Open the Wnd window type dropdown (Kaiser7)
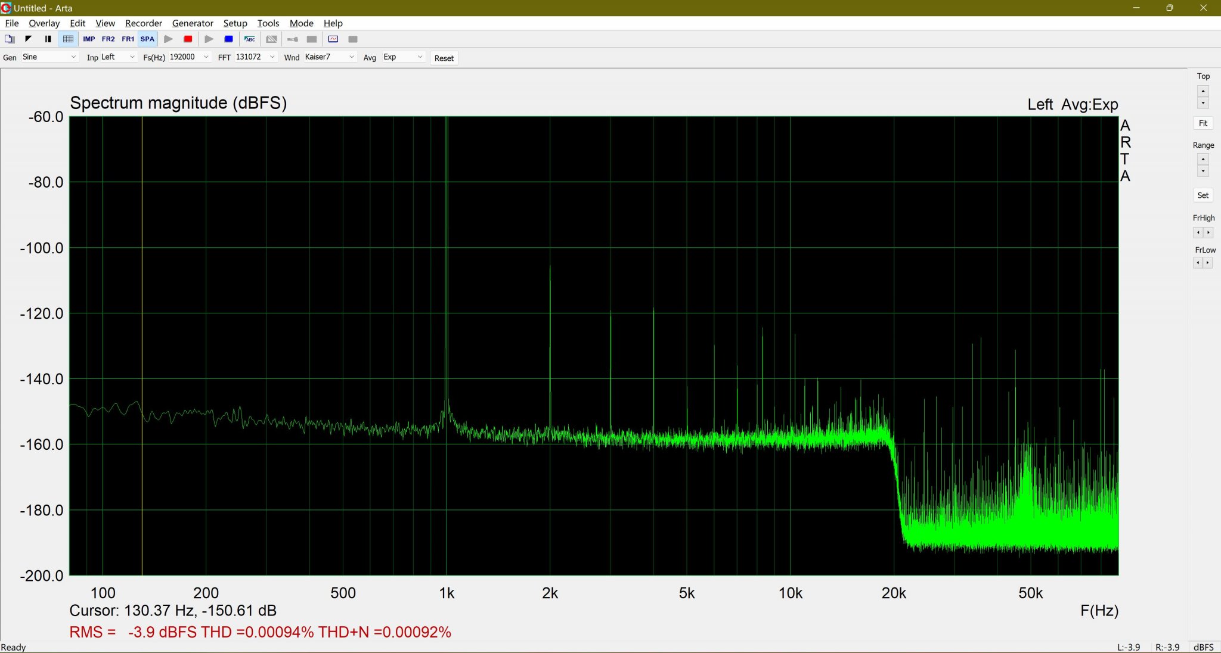 tap(330, 57)
